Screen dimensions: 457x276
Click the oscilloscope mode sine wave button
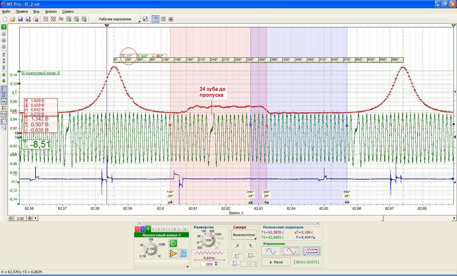tap(271, 251)
